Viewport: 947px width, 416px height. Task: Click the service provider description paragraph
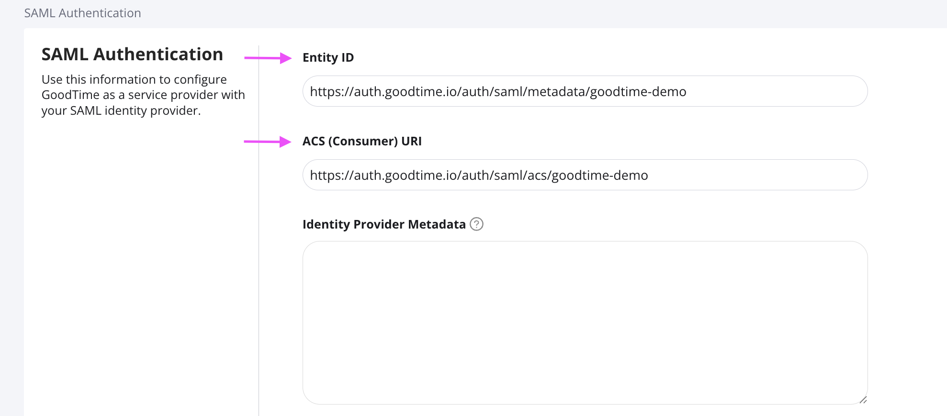(143, 95)
